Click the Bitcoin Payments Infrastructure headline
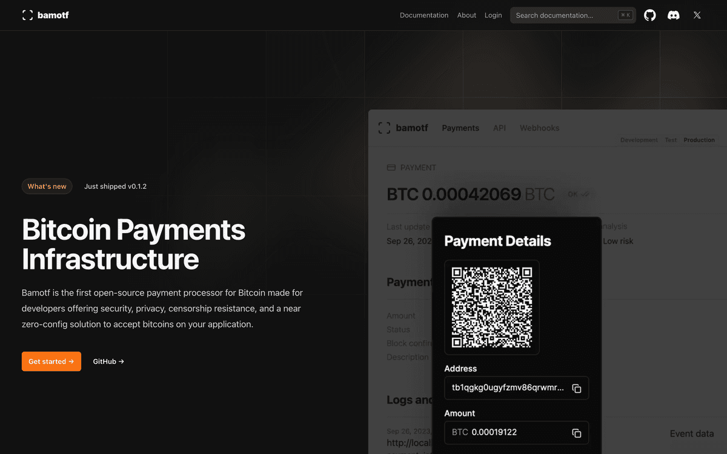 pos(133,244)
